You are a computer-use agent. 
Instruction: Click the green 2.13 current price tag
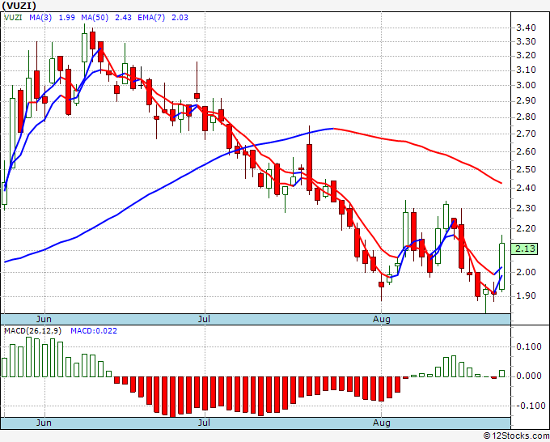pos(524,249)
